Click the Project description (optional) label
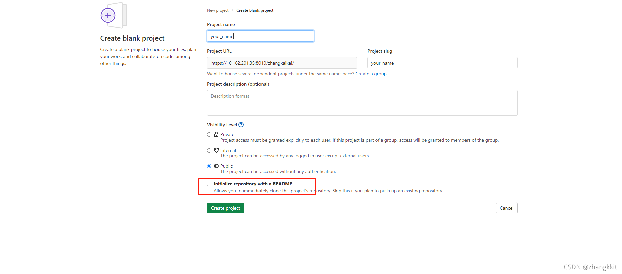The height and width of the screenshot is (274, 622). pos(238,84)
